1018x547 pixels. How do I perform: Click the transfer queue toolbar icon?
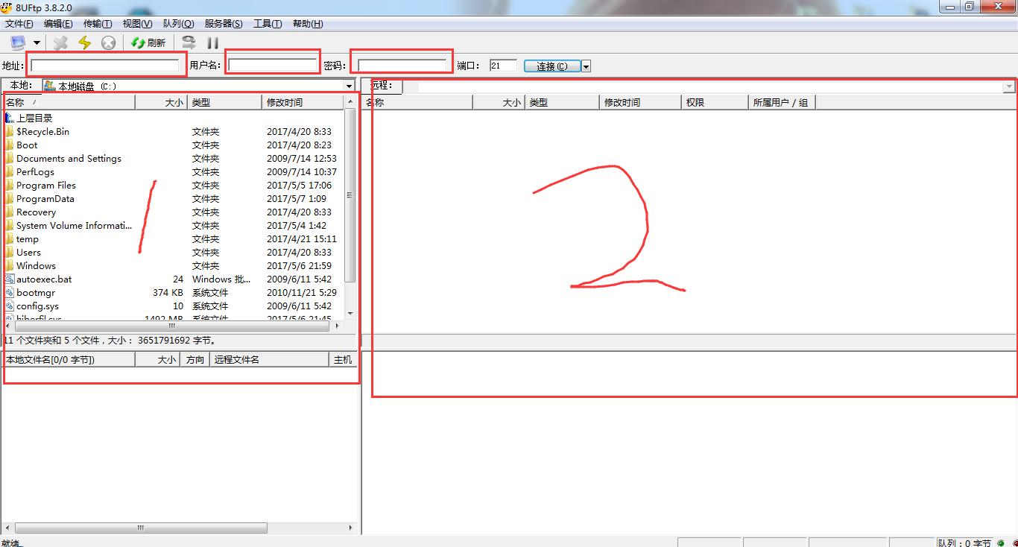click(x=189, y=43)
